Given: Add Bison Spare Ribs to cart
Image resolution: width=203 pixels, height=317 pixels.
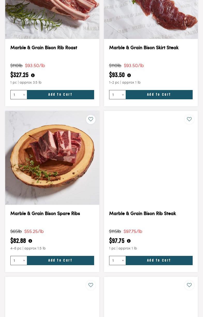Looking at the screenshot, I should click(60, 261).
